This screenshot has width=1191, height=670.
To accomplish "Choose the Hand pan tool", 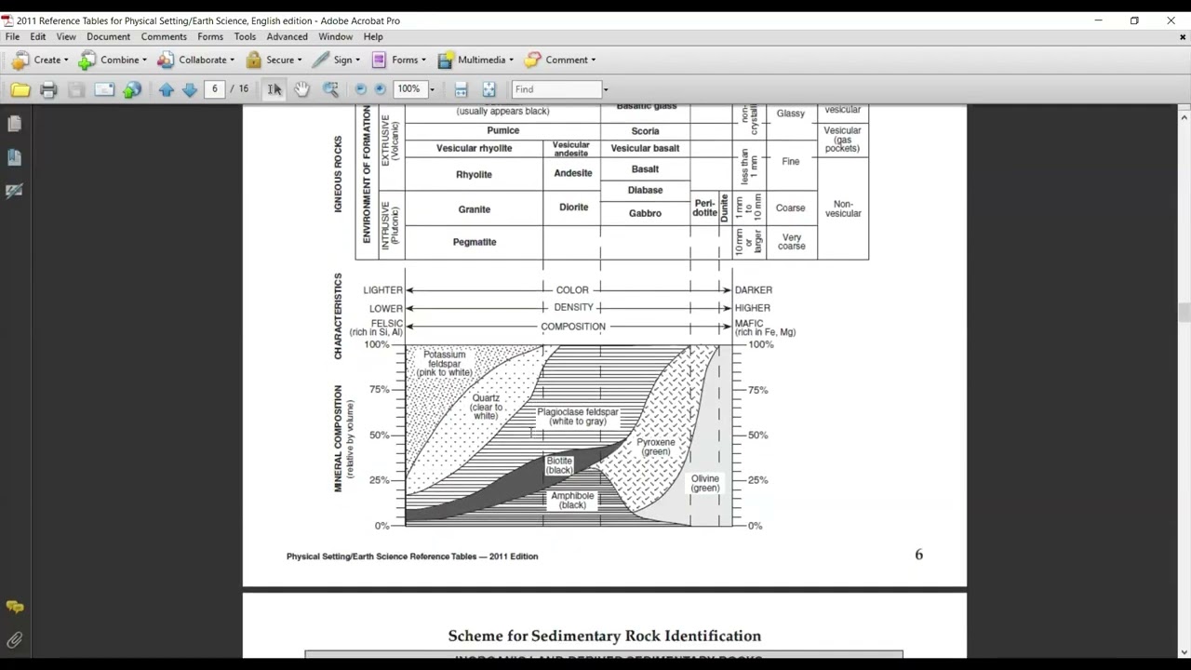I will (x=302, y=89).
